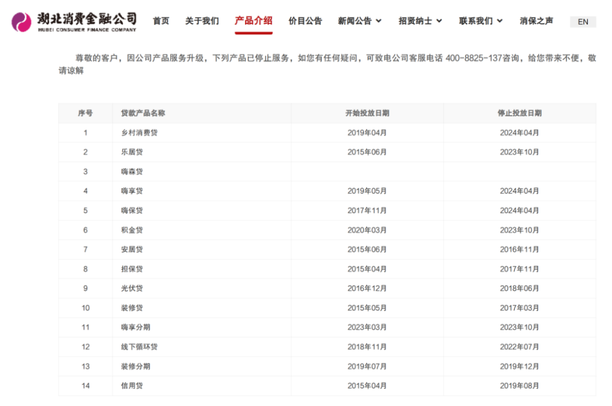Expand the 新闻公告 dropdown chevron
612x406 pixels.
click(x=379, y=21)
